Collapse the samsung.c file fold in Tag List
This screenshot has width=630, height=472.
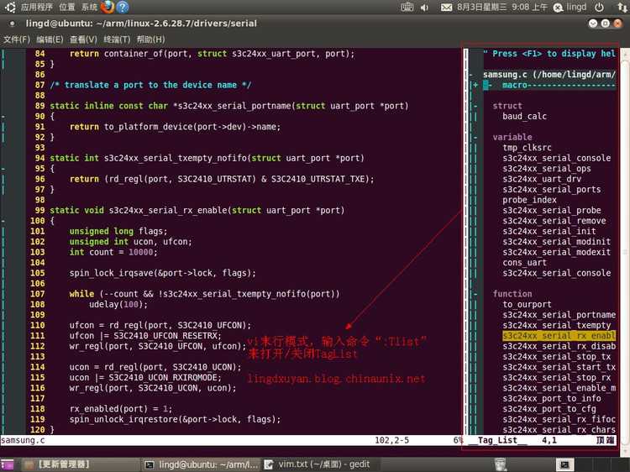pyautogui.click(x=471, y=75)
